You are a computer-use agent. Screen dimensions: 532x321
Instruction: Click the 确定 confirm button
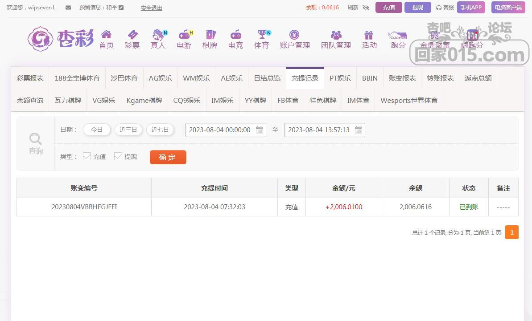point(168,157)
